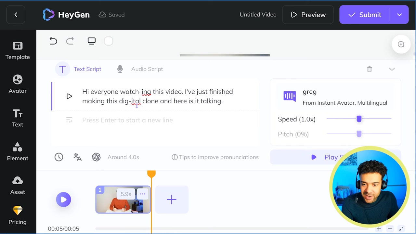Collapse the timeline with shrink arrows icon
This screenshot has width=416, height=234.
pos(401,229)
